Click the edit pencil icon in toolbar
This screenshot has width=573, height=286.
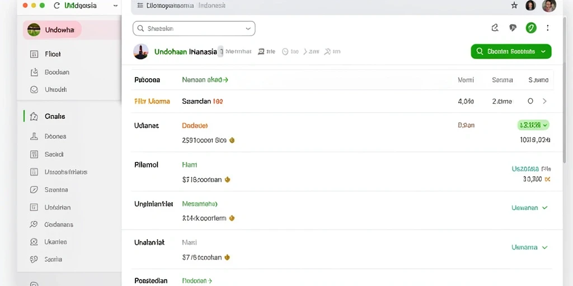pos(495,28)
